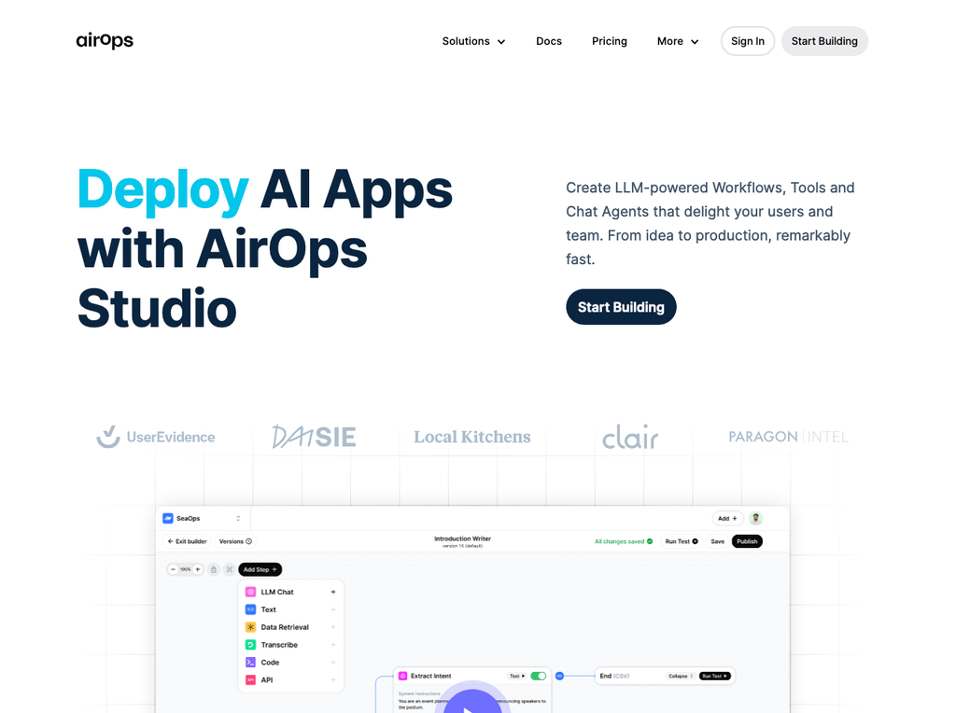
Task: Open Collapse dropdown on End step
Action: [681, 676]
